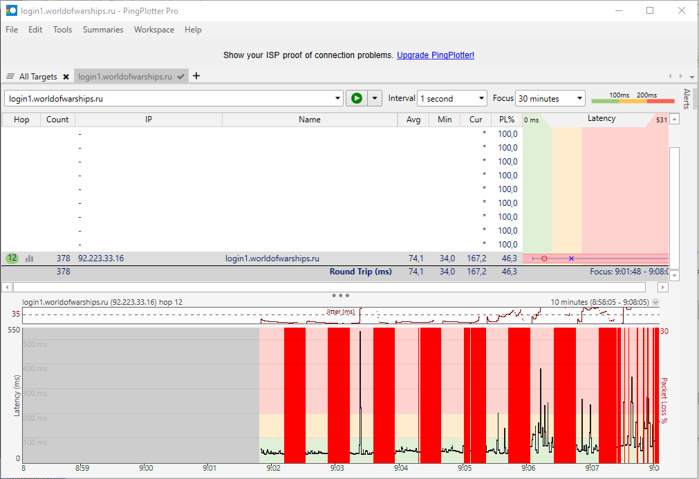
Task: Click the hop 12 graph bar icon
Action: tap(30, 259)
